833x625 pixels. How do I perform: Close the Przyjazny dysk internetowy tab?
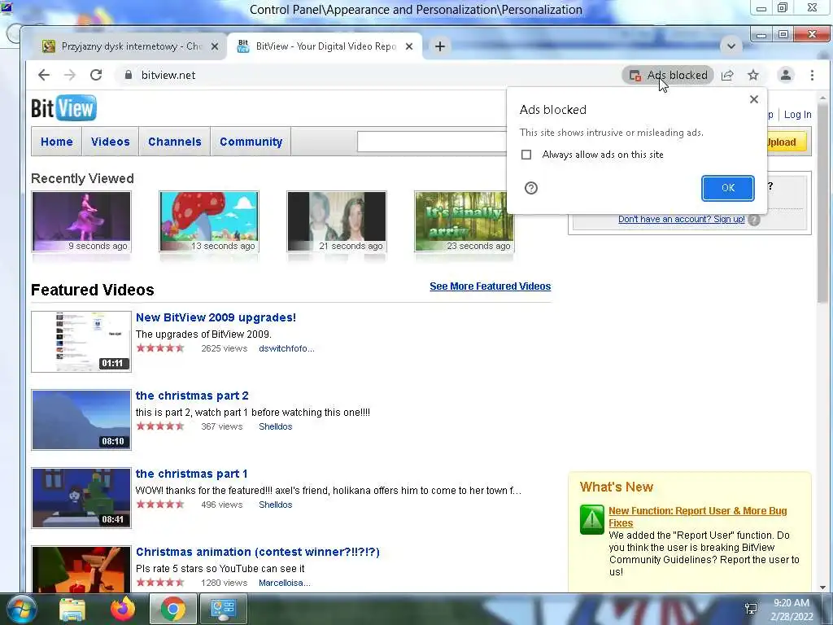coord(215,46)
